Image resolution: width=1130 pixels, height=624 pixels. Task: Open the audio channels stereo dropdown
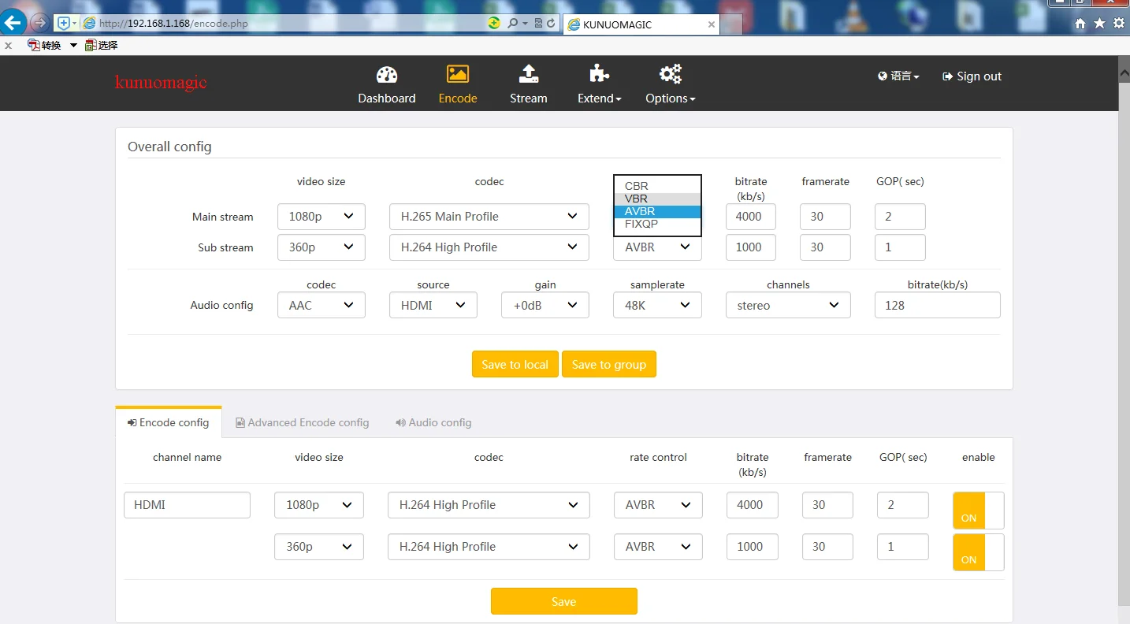pos(788,305)
